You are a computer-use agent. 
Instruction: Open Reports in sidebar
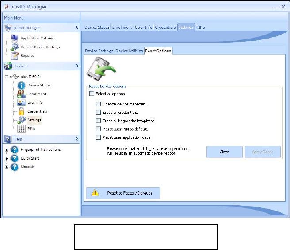[x=27, y=55]
